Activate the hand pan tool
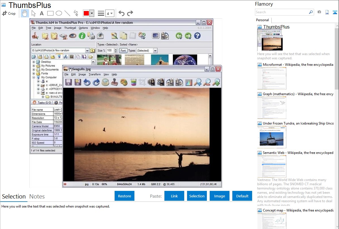Viewport: 339px width, 229px height. 25,13
